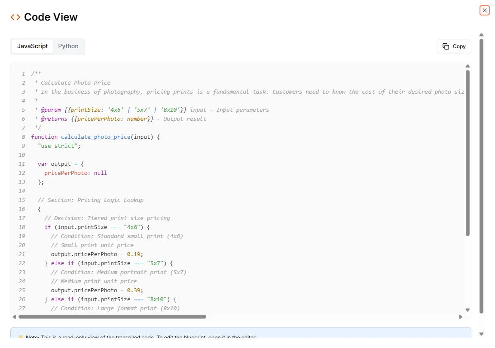495x348 pixels.
Task: Click the code panel horizontal scrollbar thumb
Action: click(x=113, y=317)
